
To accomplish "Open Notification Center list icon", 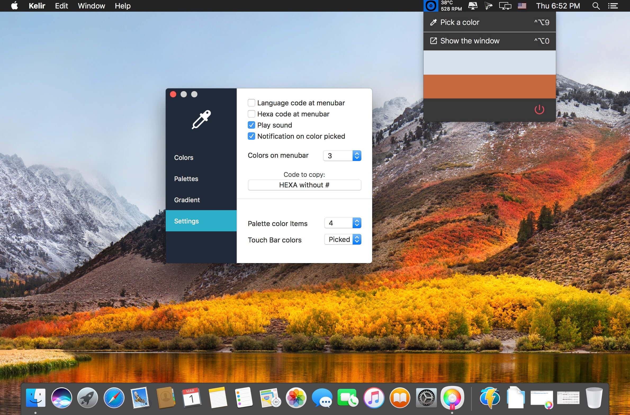I will pyautogui.click(x=613, y=6).
